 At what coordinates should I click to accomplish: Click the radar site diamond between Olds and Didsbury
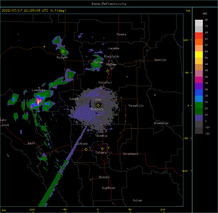98,105
